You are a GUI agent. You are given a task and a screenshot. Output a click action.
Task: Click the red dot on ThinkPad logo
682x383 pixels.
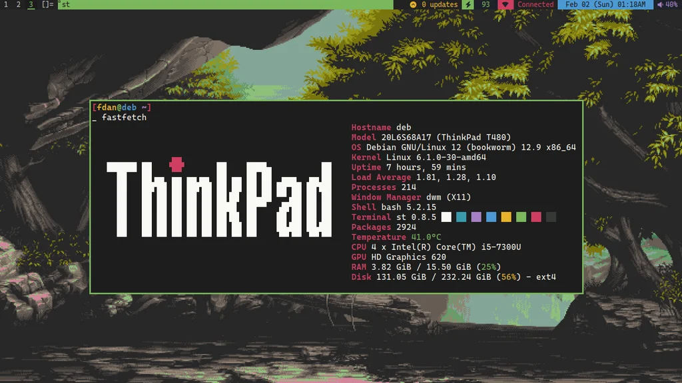pyautogui.click(x=176, y=165)
